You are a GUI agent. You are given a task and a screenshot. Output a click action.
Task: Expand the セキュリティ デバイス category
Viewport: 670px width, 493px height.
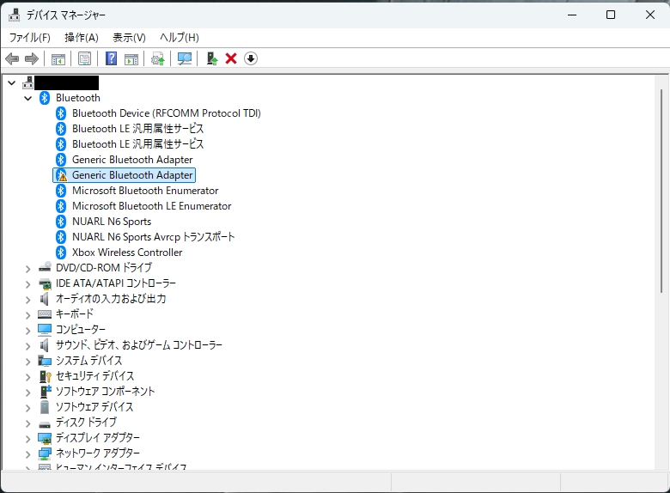[27, 377]
